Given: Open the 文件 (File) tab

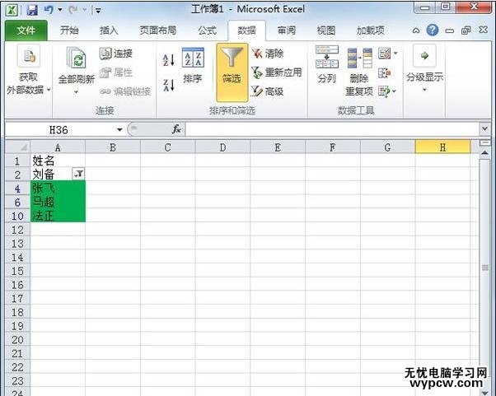Looking at the screenshot, I should 26,30.
